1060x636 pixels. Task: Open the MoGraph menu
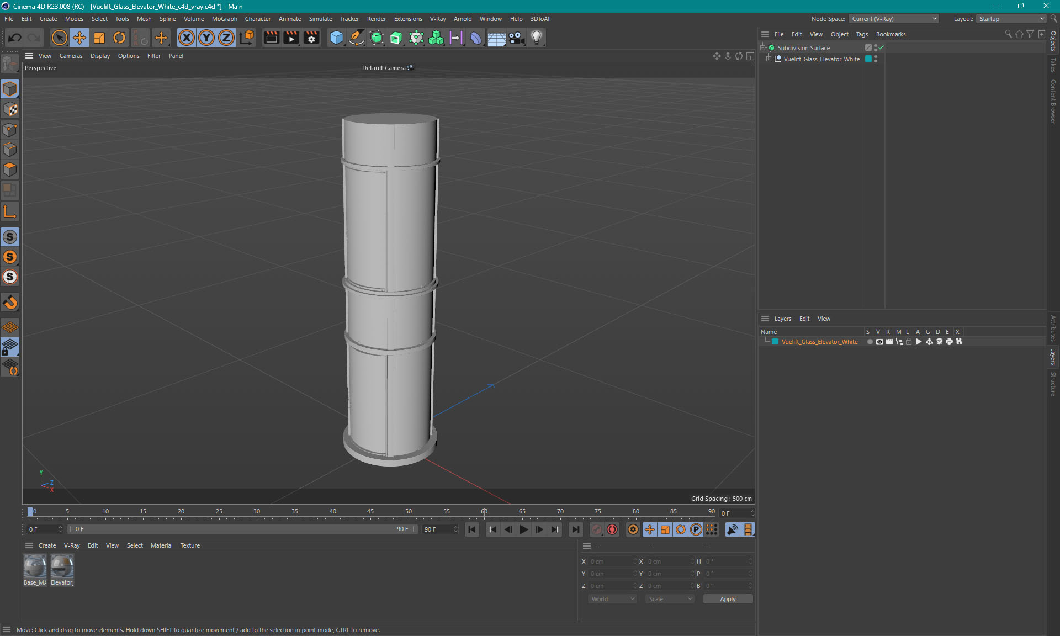click(x=224, y=19)
